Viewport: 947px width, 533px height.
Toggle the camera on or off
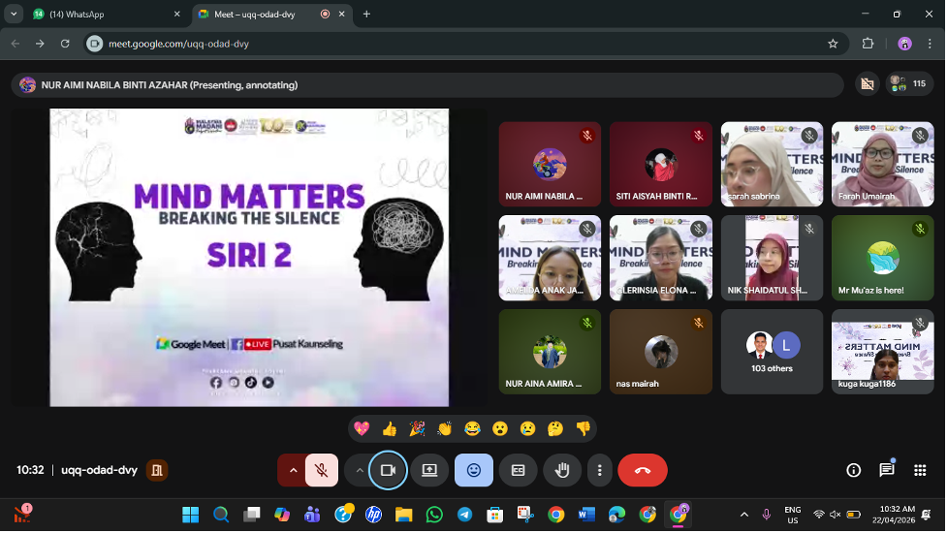coord(388,470)
